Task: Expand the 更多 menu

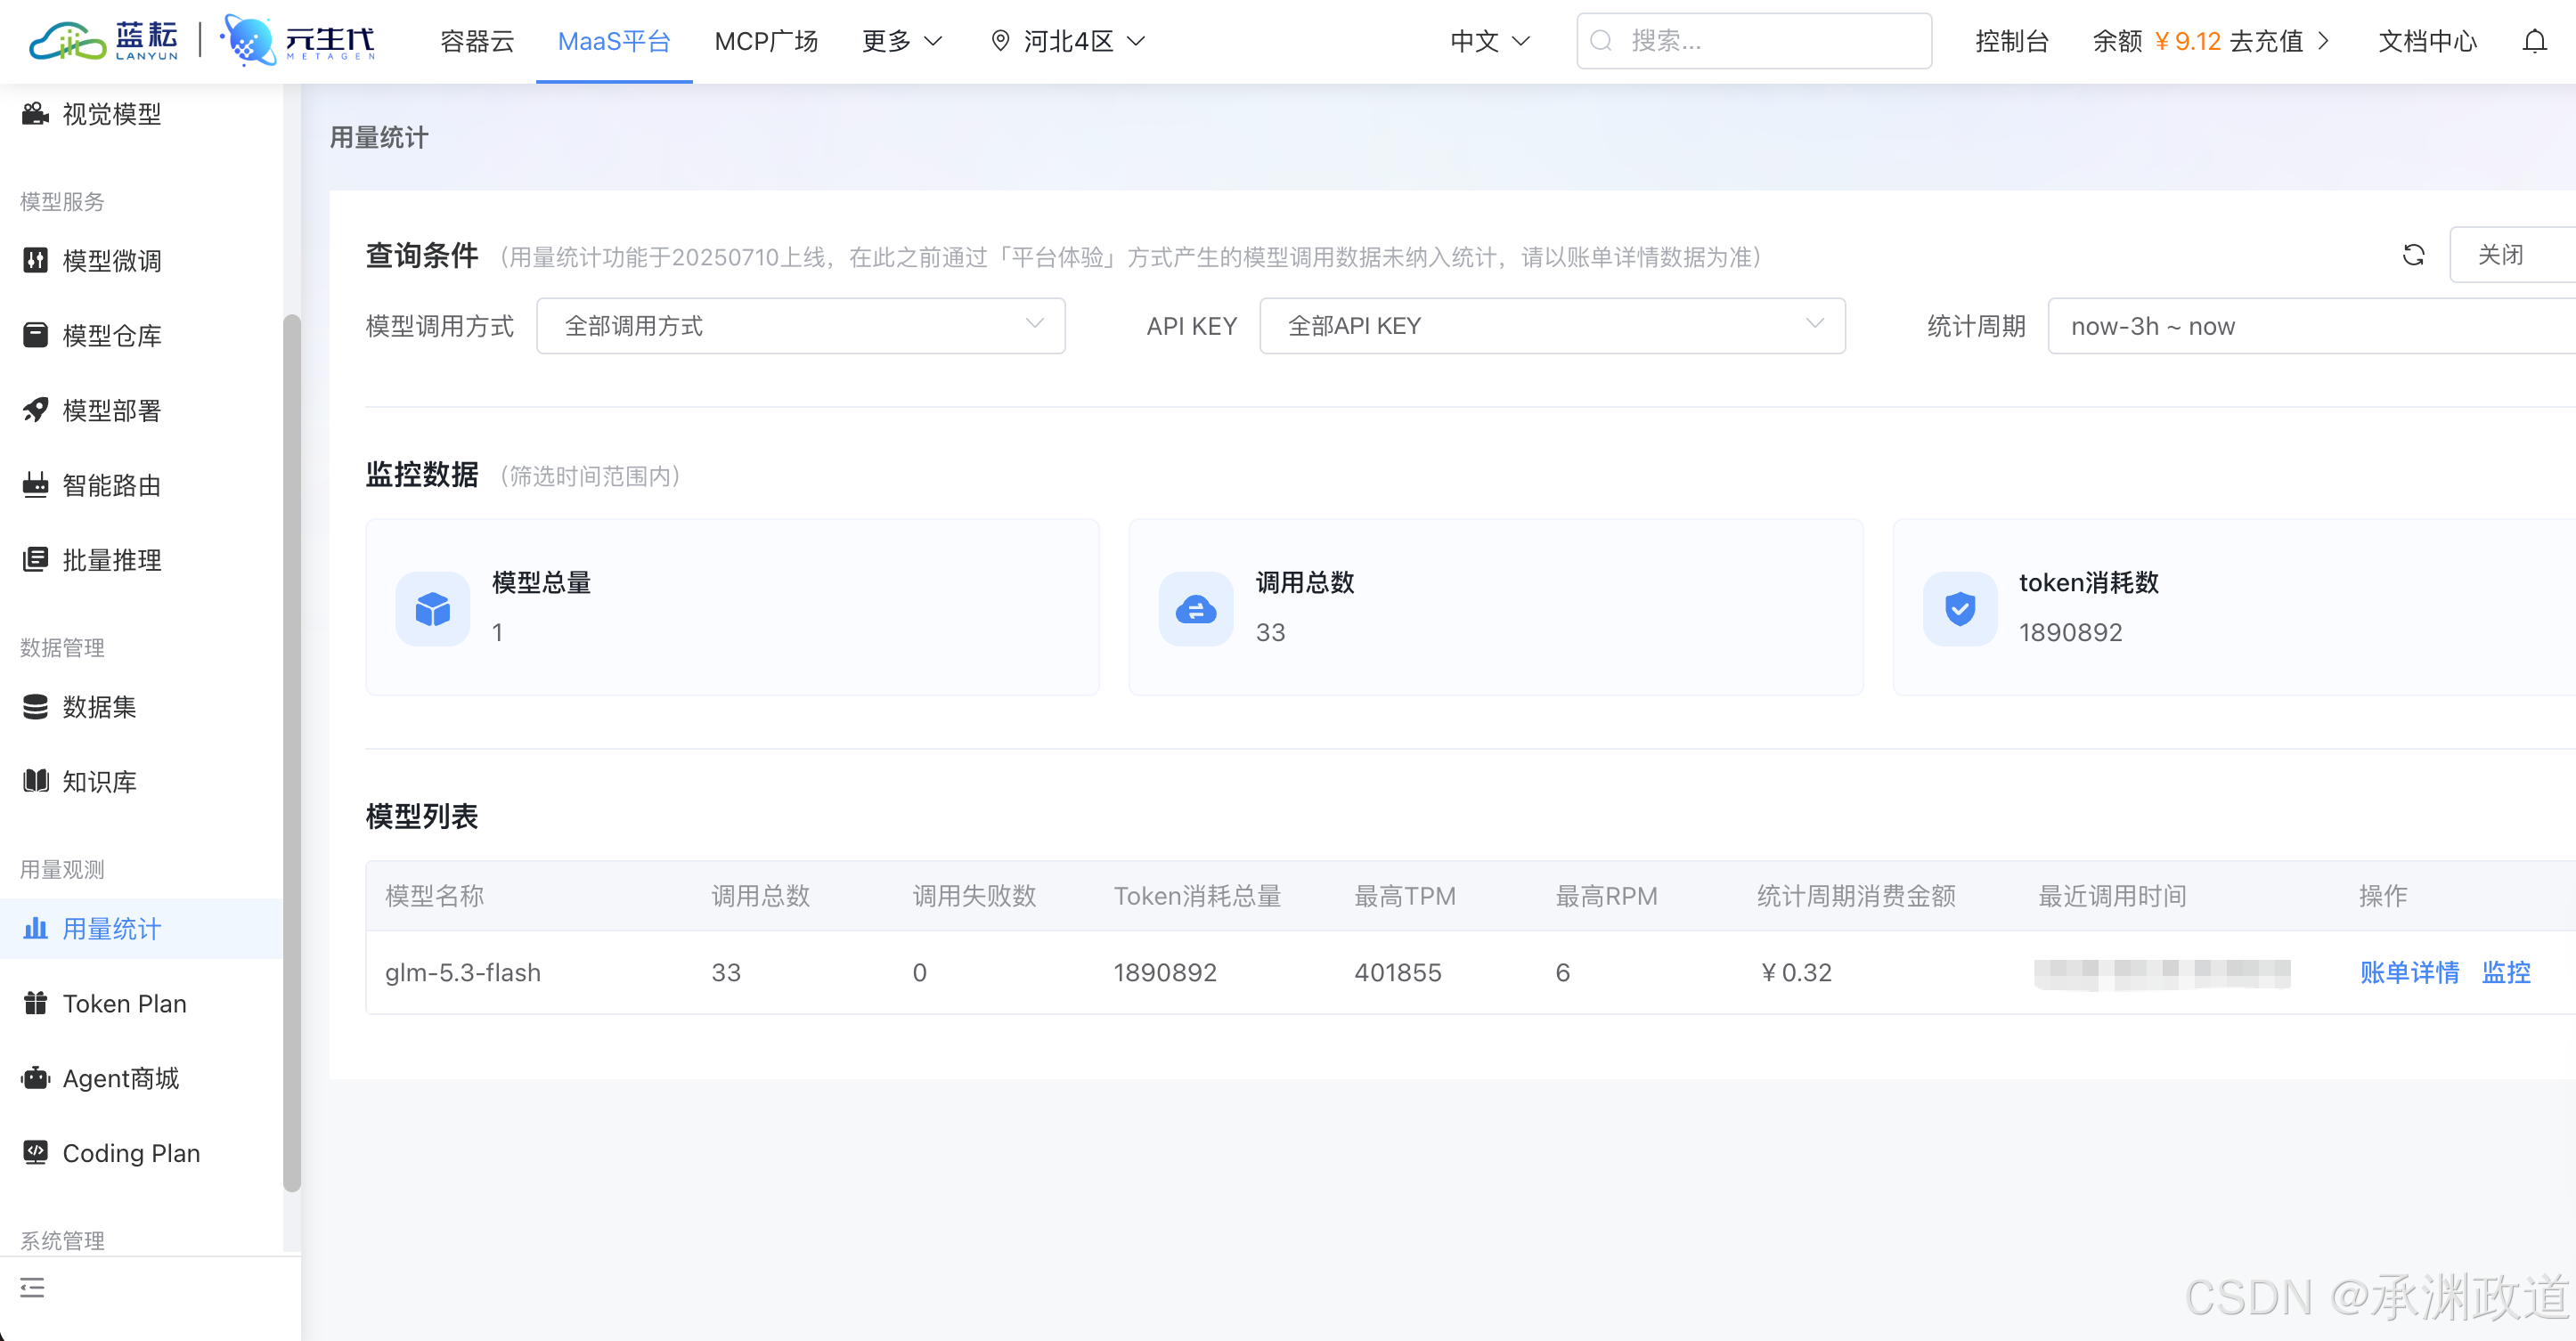Action: [x=902, y=41]
